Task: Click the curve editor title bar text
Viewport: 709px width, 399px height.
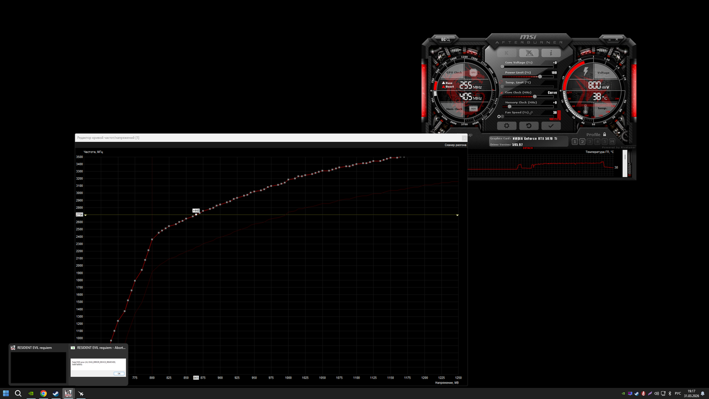Action: [x=108, y=137]
